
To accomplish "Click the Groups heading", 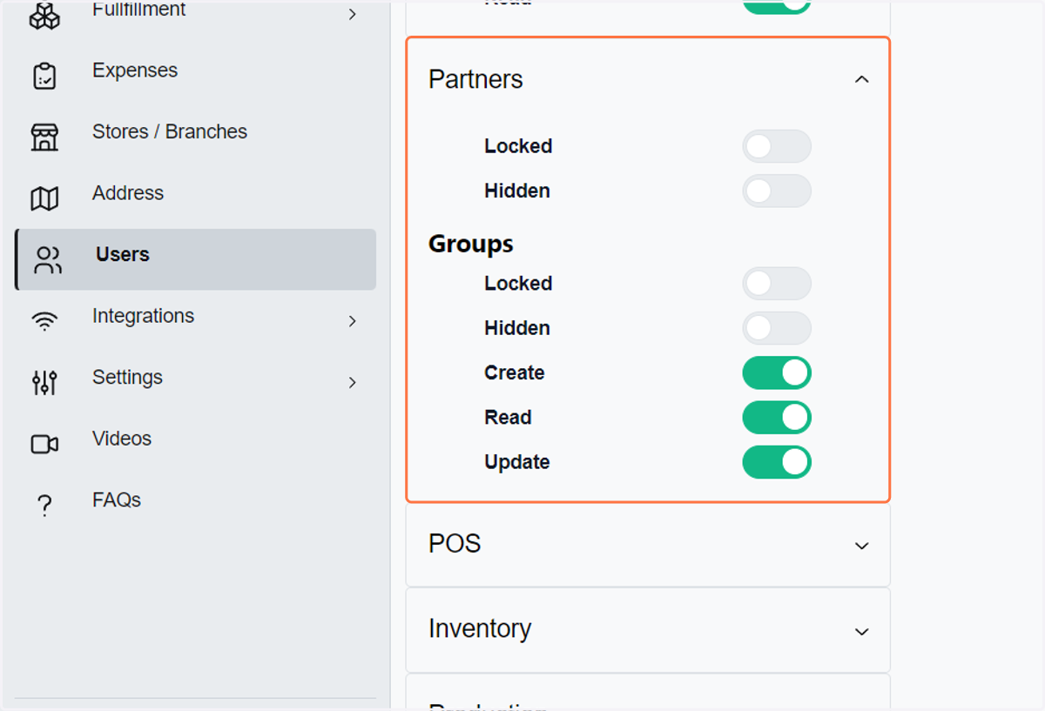I will coord(471,245).
